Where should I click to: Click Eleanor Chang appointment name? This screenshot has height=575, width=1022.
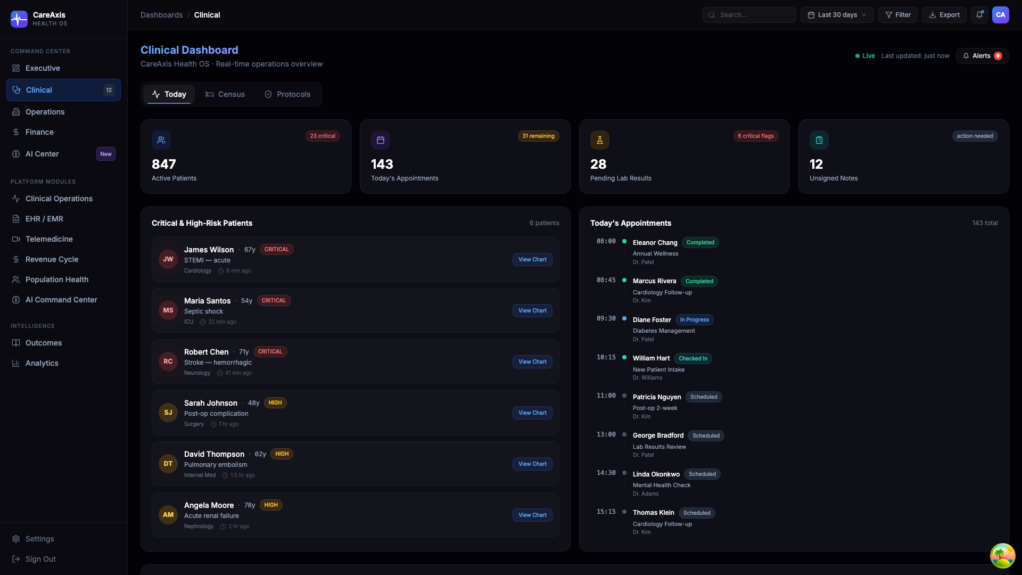pyautogui.click(x=655, y=243)
